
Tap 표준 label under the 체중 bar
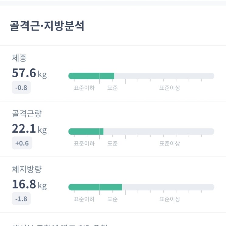click(x=113, y=88)
